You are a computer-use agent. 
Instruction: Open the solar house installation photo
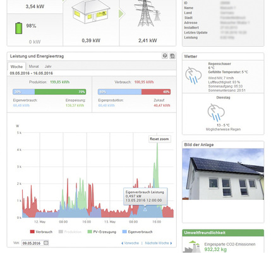point(223,174)
